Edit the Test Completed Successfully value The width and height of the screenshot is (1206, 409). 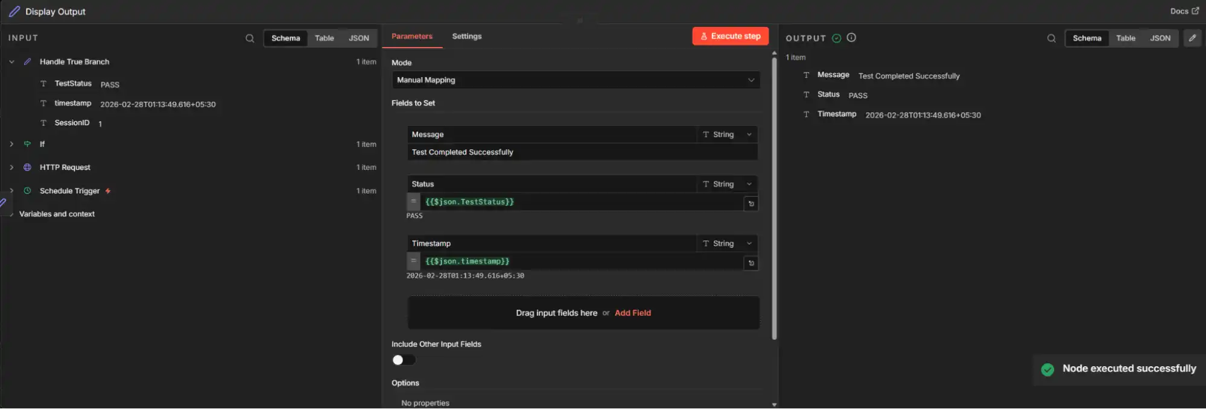tap(582, 152)
